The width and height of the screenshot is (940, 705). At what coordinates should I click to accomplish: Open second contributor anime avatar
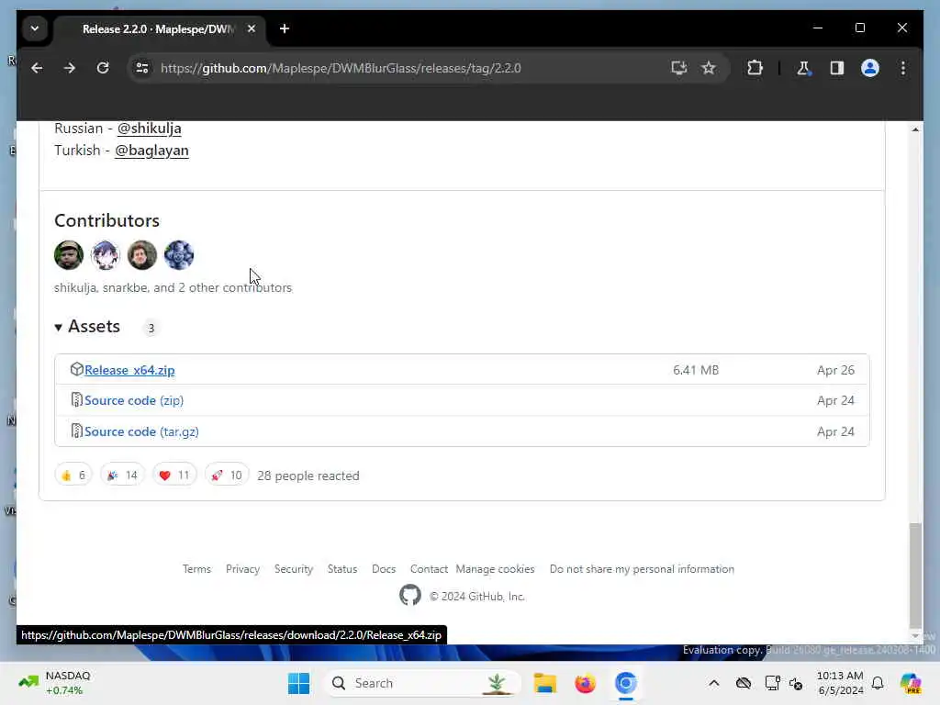tap(106, 255)
